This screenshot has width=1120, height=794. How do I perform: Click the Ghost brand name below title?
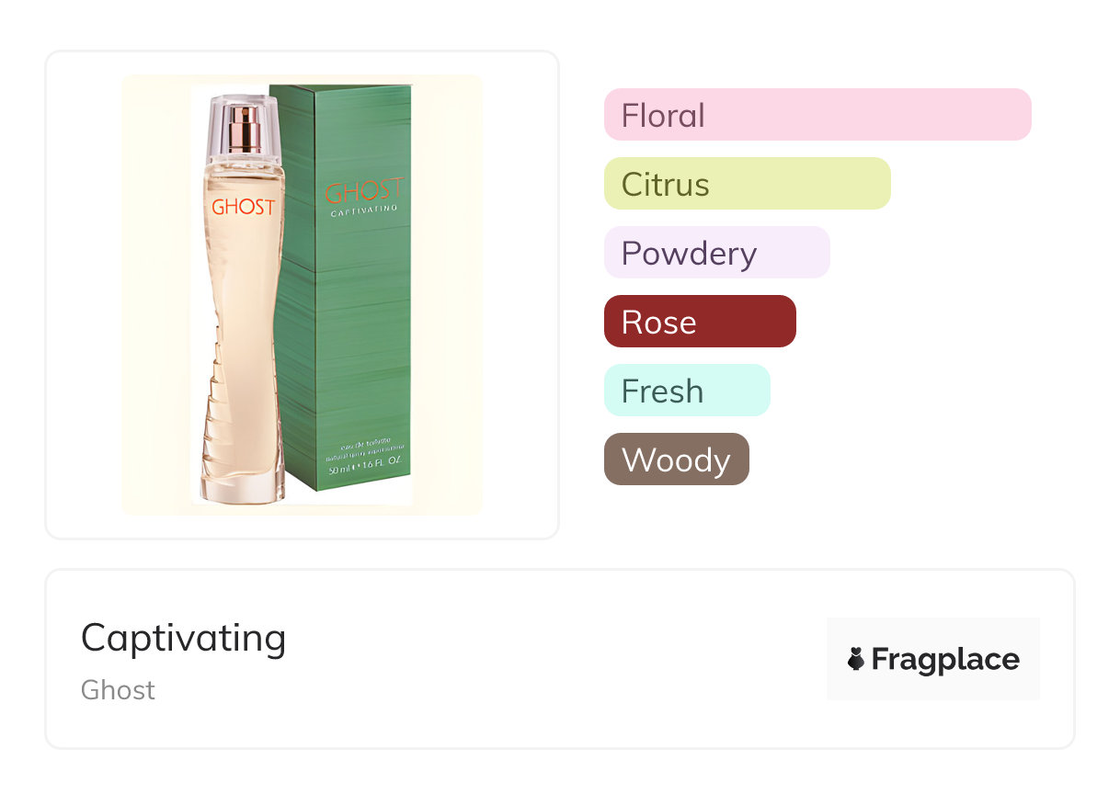click(x=118, y=690)
